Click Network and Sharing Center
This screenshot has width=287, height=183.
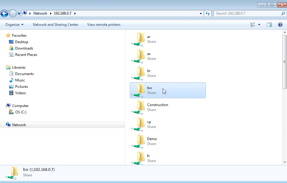[x=55, y=25]
